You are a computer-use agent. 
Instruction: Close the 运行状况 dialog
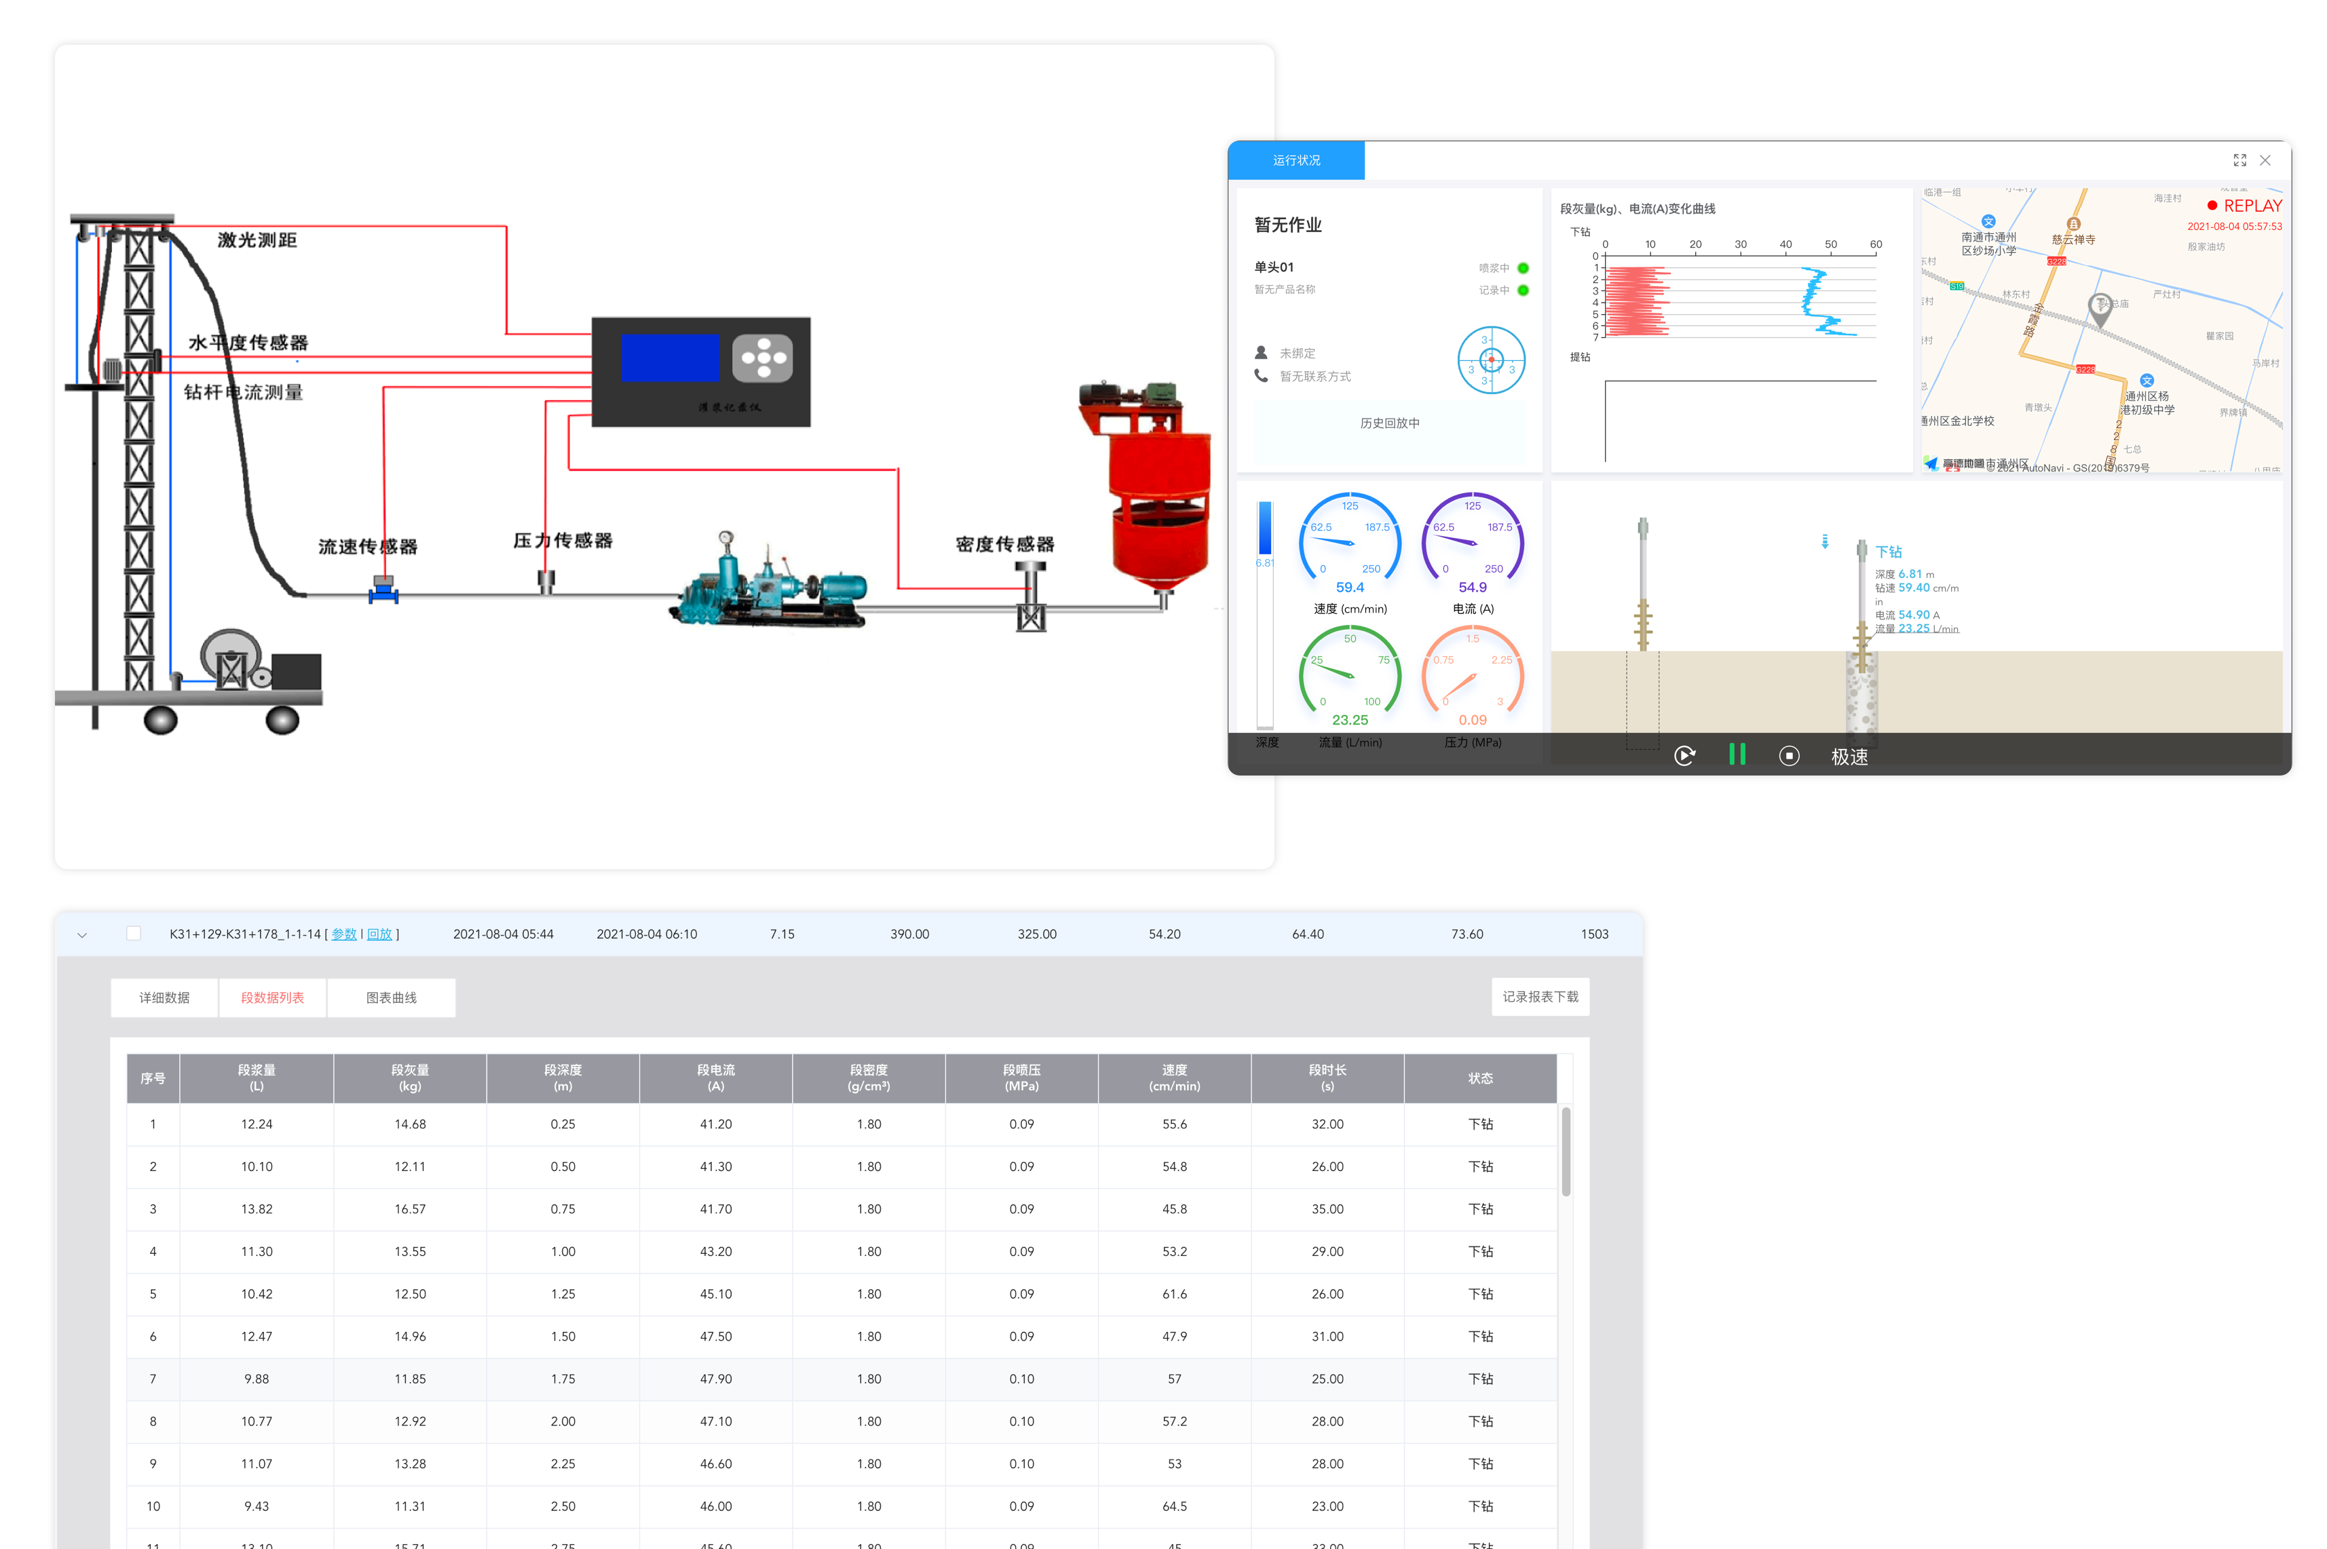pos(2265,160)
